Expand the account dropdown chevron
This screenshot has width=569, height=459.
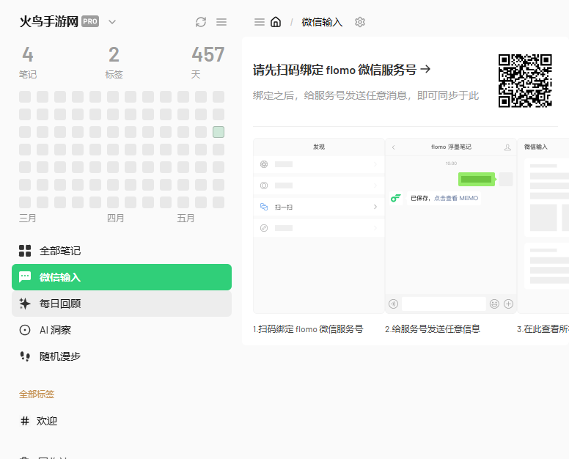[112, 22]
